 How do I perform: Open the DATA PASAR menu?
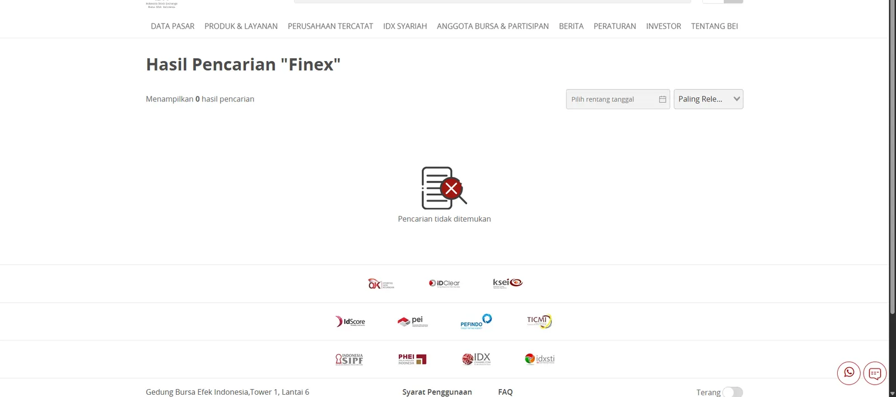[172, 26]
